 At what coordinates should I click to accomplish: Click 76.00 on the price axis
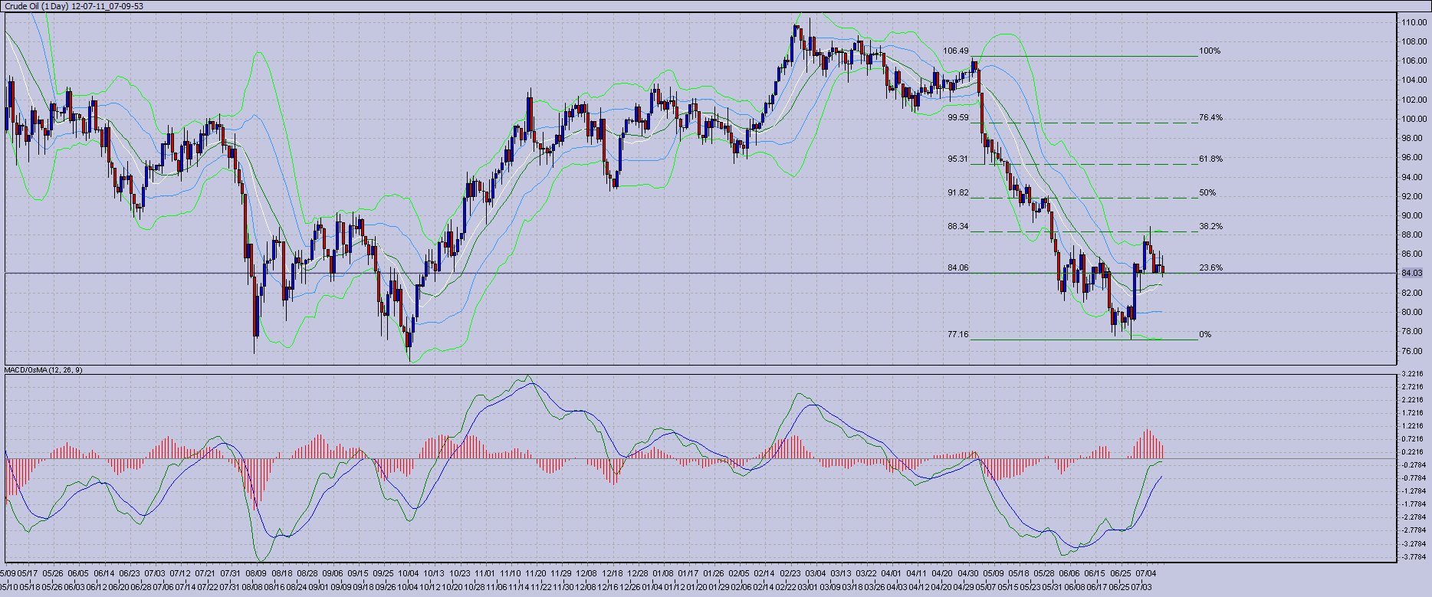1414,351
